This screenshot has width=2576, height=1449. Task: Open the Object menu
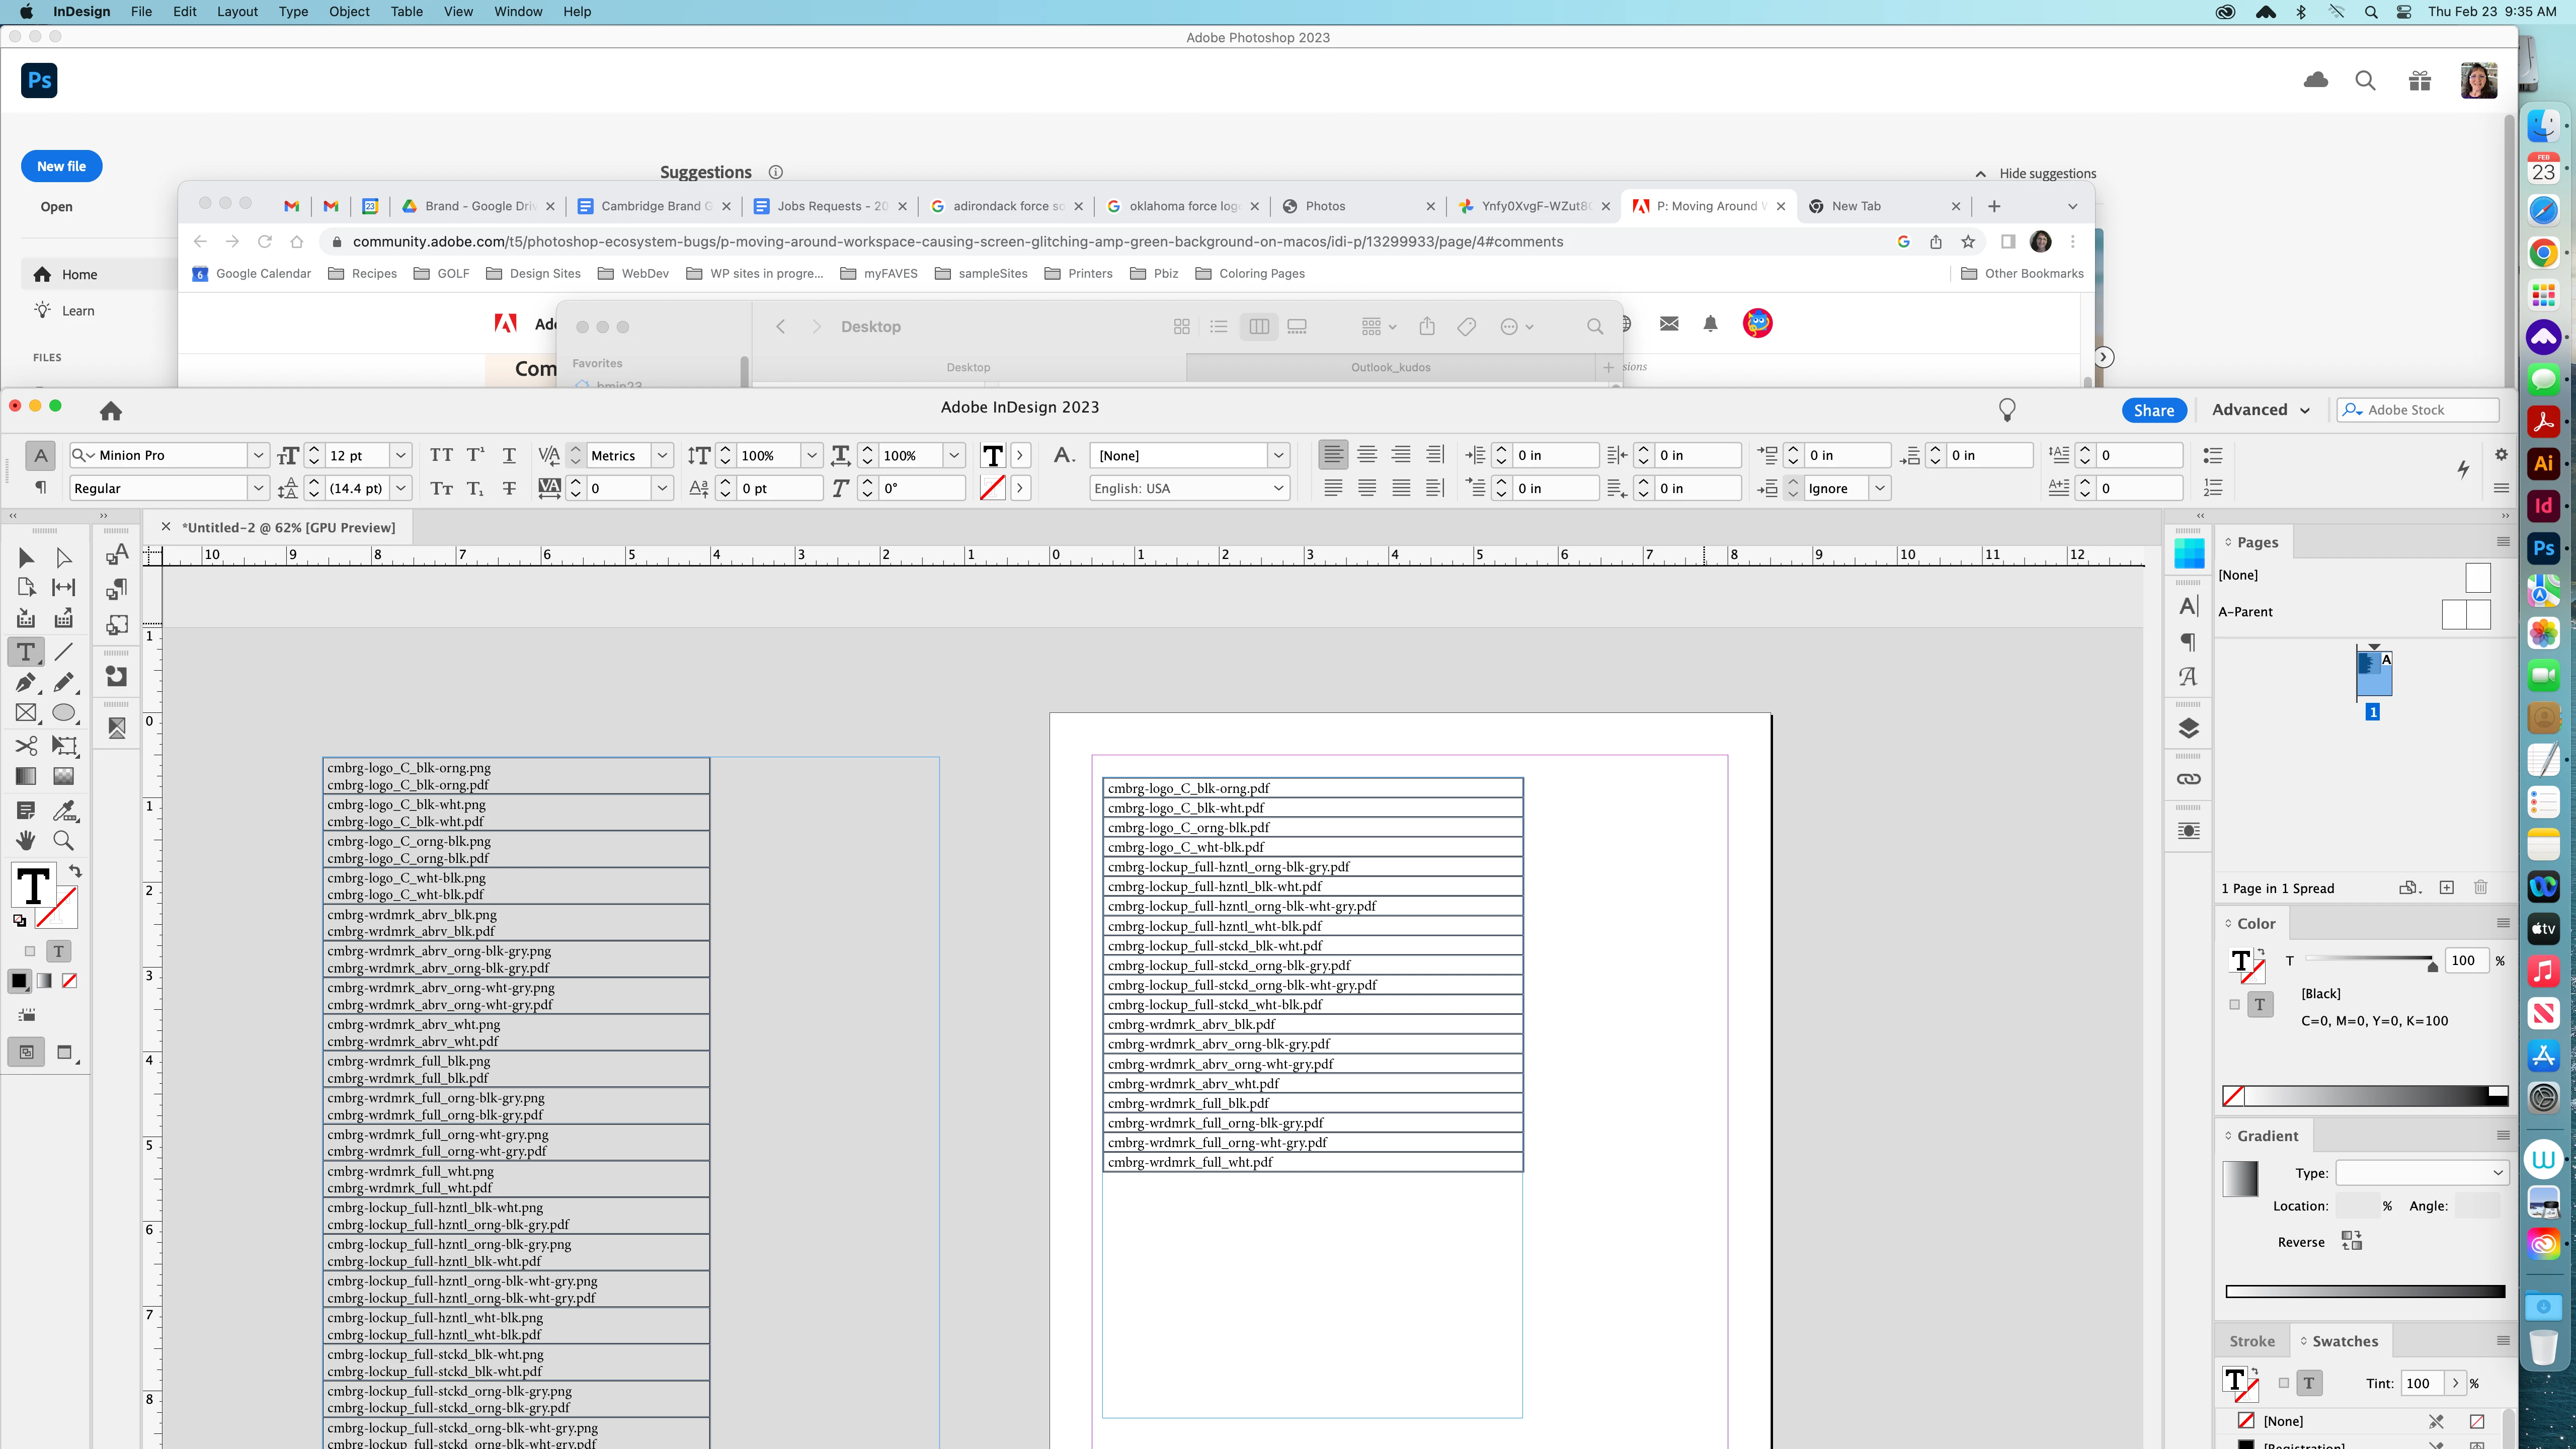click(x=349, y=12)
